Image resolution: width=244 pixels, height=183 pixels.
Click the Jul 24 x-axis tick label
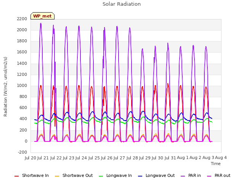click(81, 158)
